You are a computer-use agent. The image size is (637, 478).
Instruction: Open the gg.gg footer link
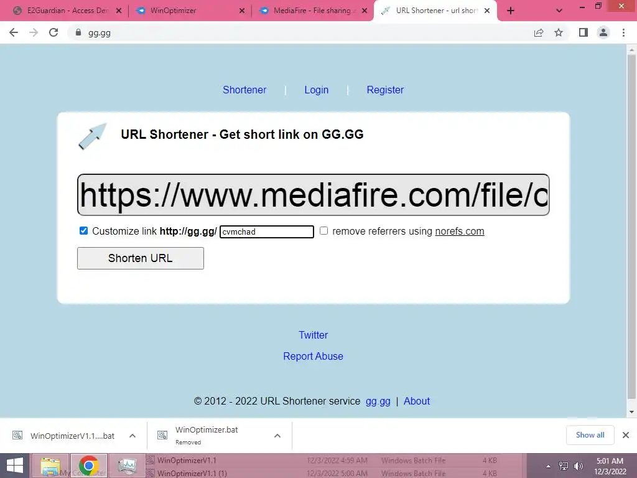(378, 401)
